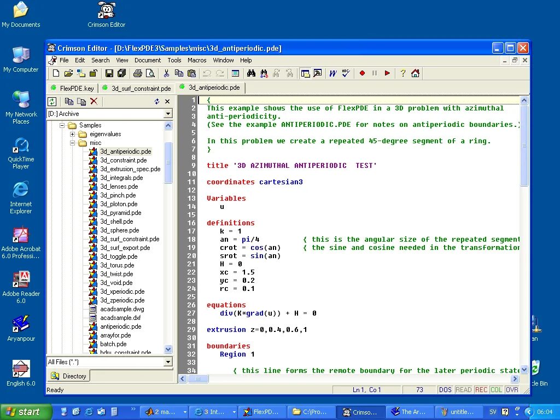The height and width of the screenshot is (420, 560).
Task: Select 3d_constraint.pde in the file tree
Action: click(123, 160)
